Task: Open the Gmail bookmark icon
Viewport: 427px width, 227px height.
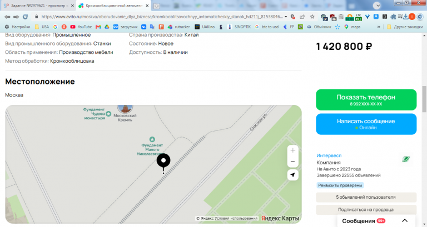Action: [98, 27]
